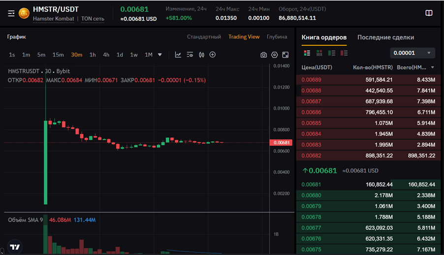The image size is (444, 255).
Task: Click the Кол-во(HMSTR) column header
Action: [x=373, y=67]
